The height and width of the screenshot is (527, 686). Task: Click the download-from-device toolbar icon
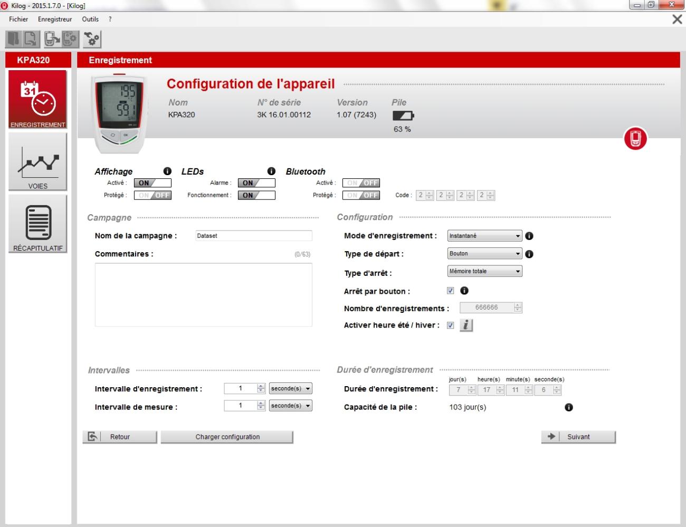click(52, 39)
